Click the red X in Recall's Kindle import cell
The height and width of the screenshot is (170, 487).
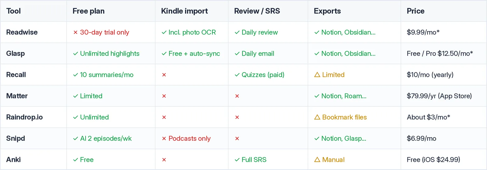(x=164, y=75)
